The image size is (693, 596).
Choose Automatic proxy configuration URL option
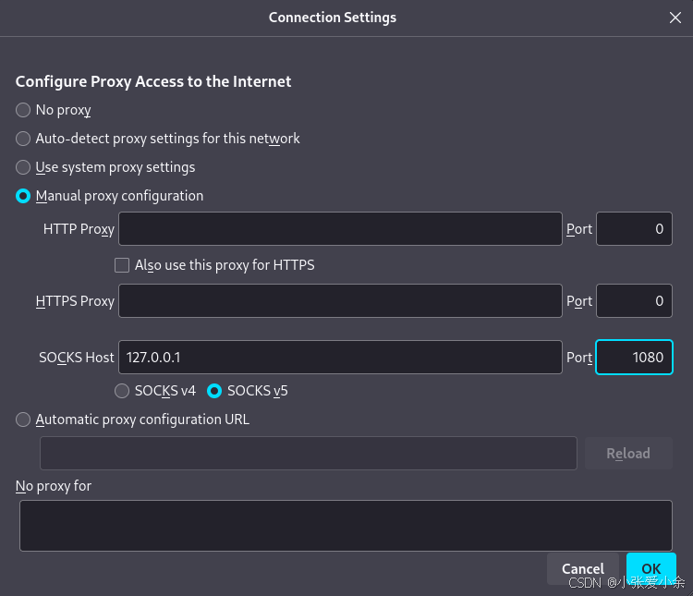point(23,420)
